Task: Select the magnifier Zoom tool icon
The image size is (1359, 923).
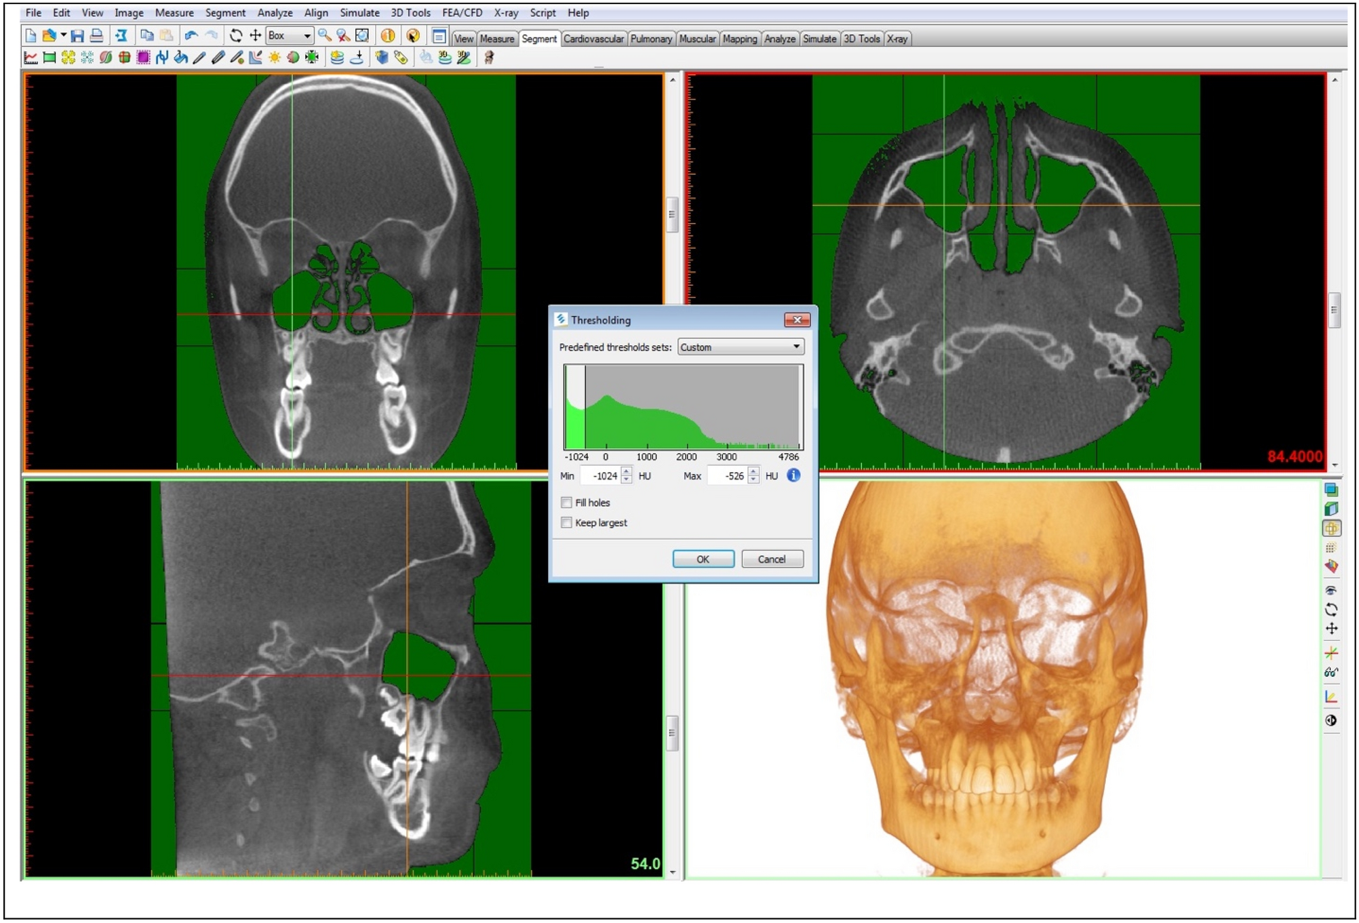Action: (x=325, y=36)
